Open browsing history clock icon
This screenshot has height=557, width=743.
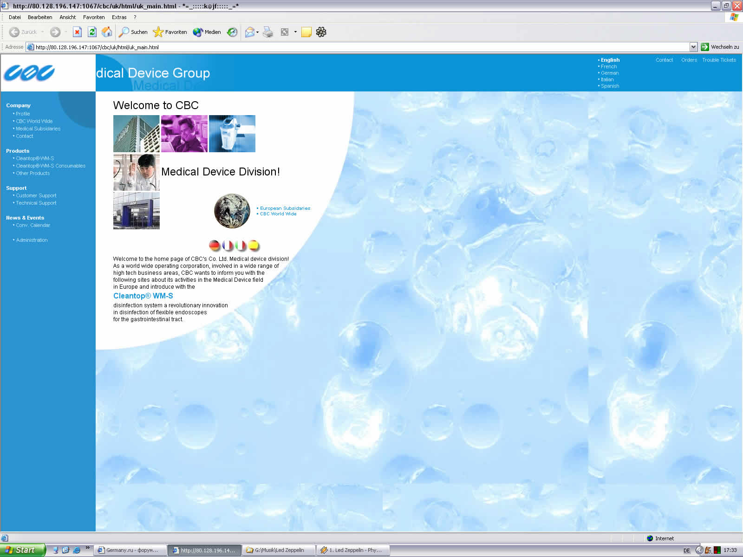coord(232,32)
